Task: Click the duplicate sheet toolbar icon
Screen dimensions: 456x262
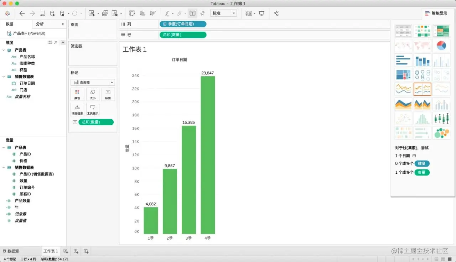Action: tap(105, 13)
